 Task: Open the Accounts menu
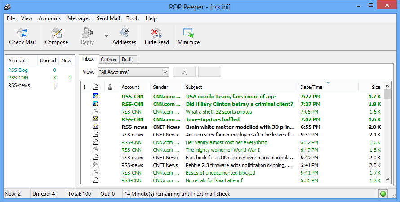click(50, 18)
